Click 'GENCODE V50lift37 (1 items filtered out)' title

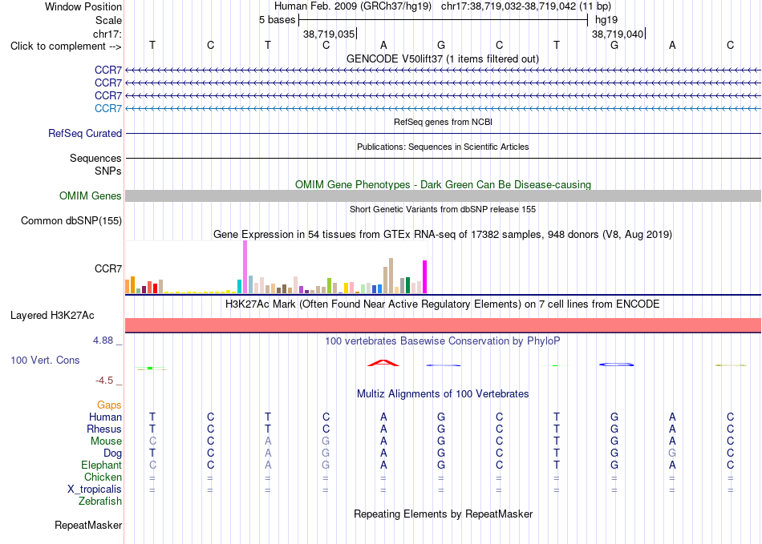coord(442,58)
